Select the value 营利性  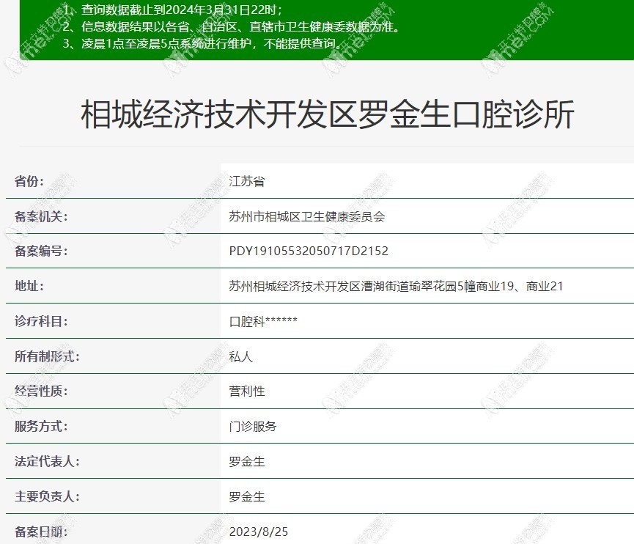coord(247,391)
